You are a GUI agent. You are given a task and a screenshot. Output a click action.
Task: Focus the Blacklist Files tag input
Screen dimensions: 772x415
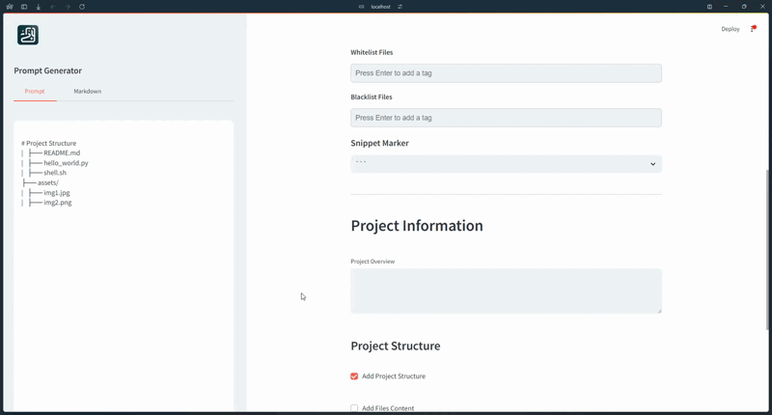[506, 118]
